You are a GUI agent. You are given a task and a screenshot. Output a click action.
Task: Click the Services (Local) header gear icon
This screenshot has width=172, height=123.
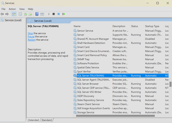(x=30, y=21)
